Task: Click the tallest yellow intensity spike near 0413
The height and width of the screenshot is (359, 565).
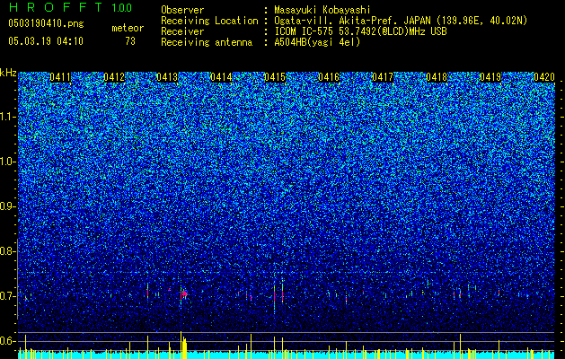Action: click(x=181, y=345)
